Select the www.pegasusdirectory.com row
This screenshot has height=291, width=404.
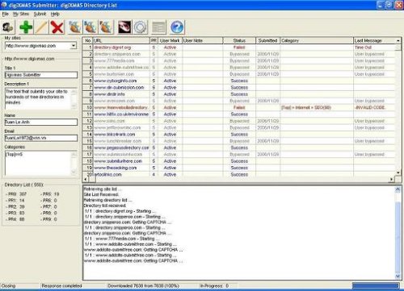click(239, 148)
